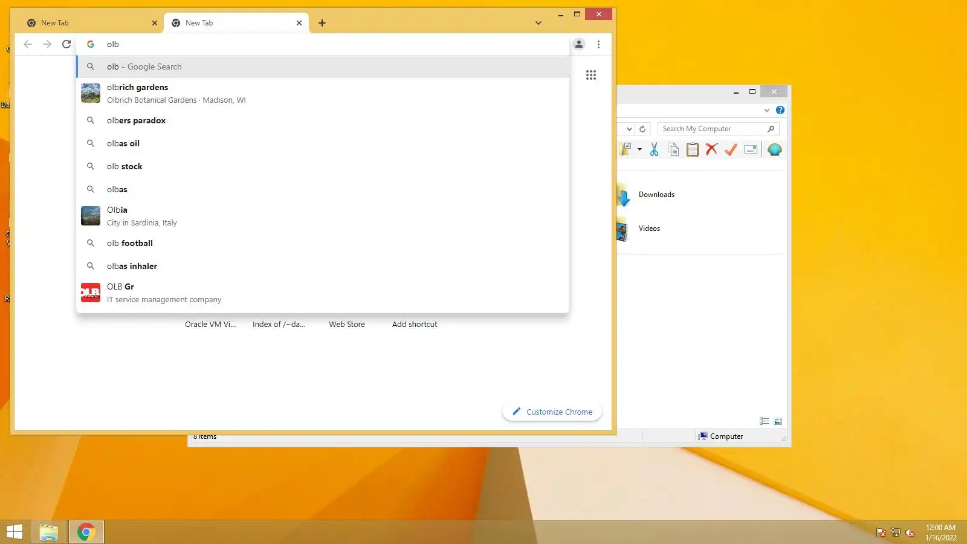Select the 'olb - Google Search' suggestion
This screenshot has height=544, width=967.
click(323, 66)
